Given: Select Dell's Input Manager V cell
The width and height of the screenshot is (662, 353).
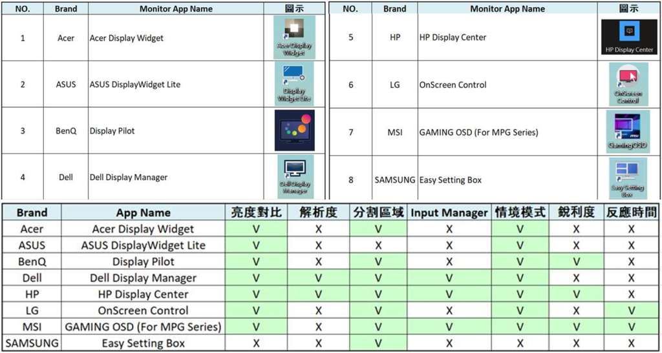Looking at the screenshot, I should (449, 278).
